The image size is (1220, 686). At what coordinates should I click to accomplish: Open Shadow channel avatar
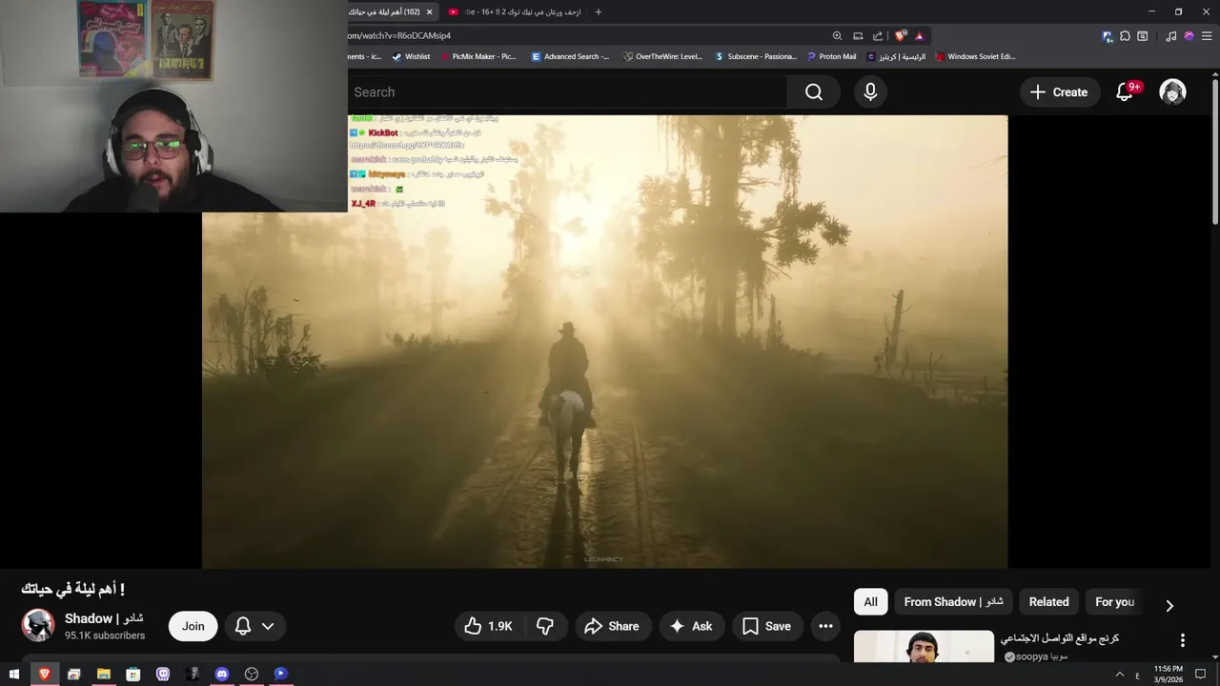38,625
